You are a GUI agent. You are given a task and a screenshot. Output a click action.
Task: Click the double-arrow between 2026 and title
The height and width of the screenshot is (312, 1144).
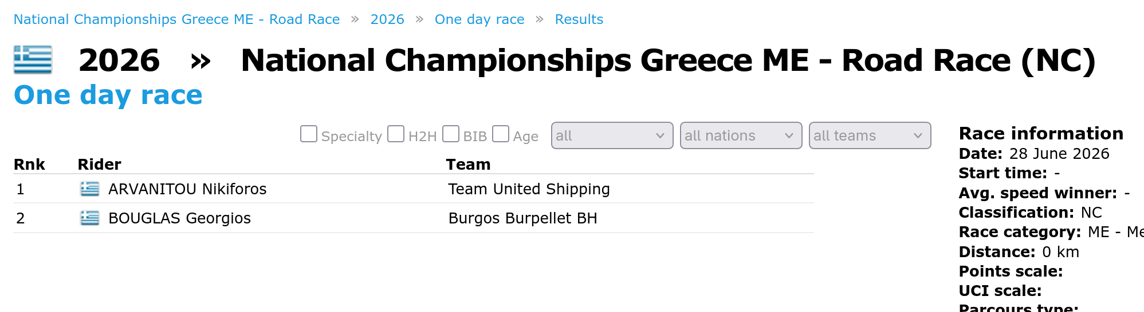click(201, 61)
